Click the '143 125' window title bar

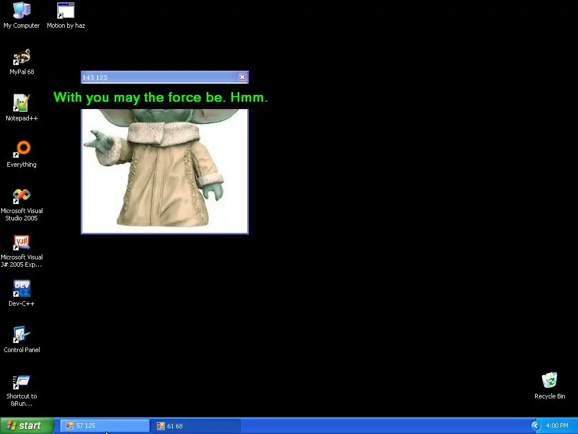(165, 77)
